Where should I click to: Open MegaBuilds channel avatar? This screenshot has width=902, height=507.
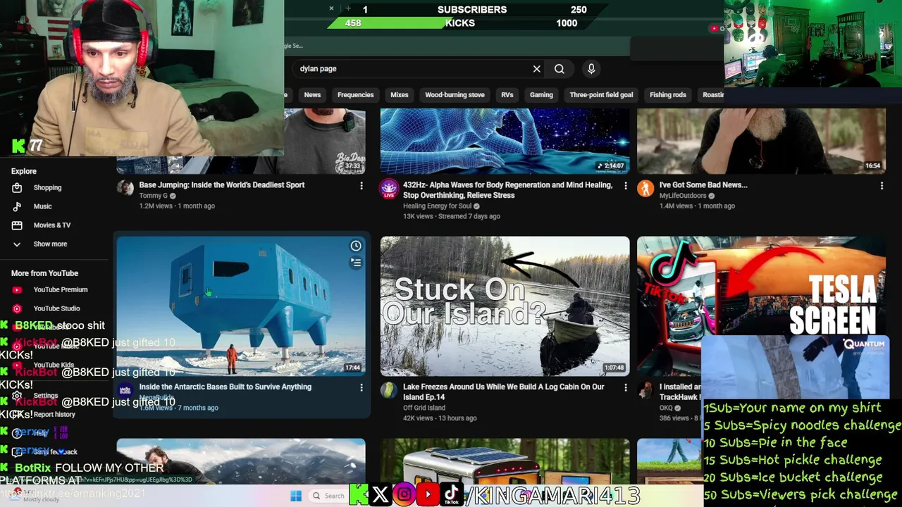tap(125, 390)
